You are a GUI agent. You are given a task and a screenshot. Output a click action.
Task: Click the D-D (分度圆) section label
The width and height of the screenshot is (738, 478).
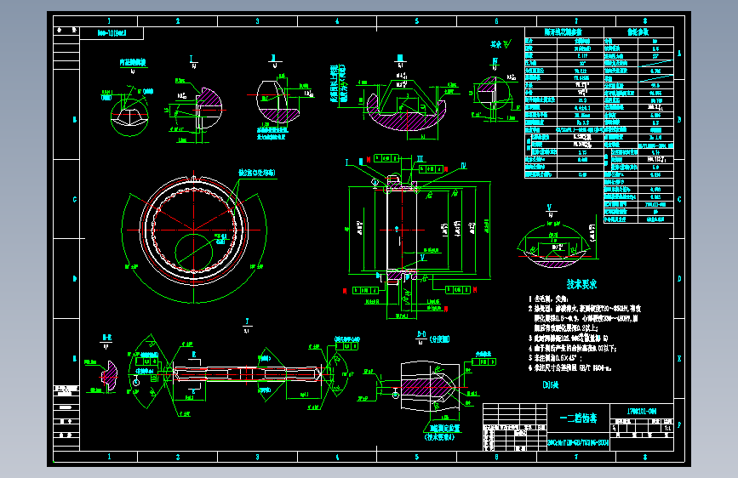[x=432, y=338]
